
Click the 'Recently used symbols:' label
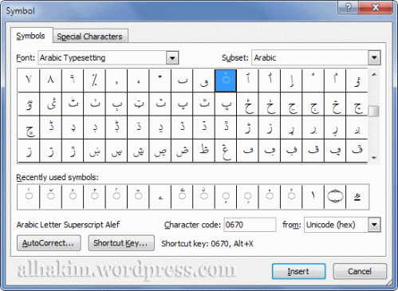pyautogui.click(x=57, y=177)
